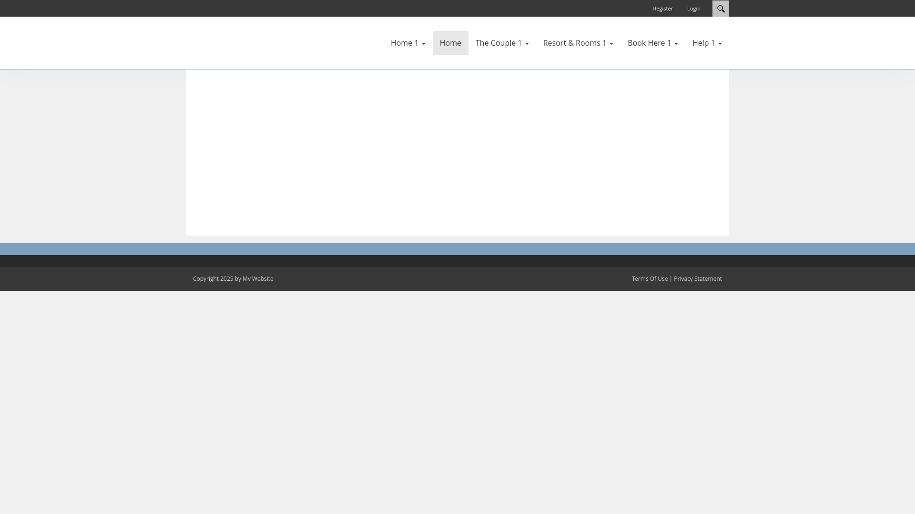Open the Login link
Screen dimensions: 915x514
point(694,9)
